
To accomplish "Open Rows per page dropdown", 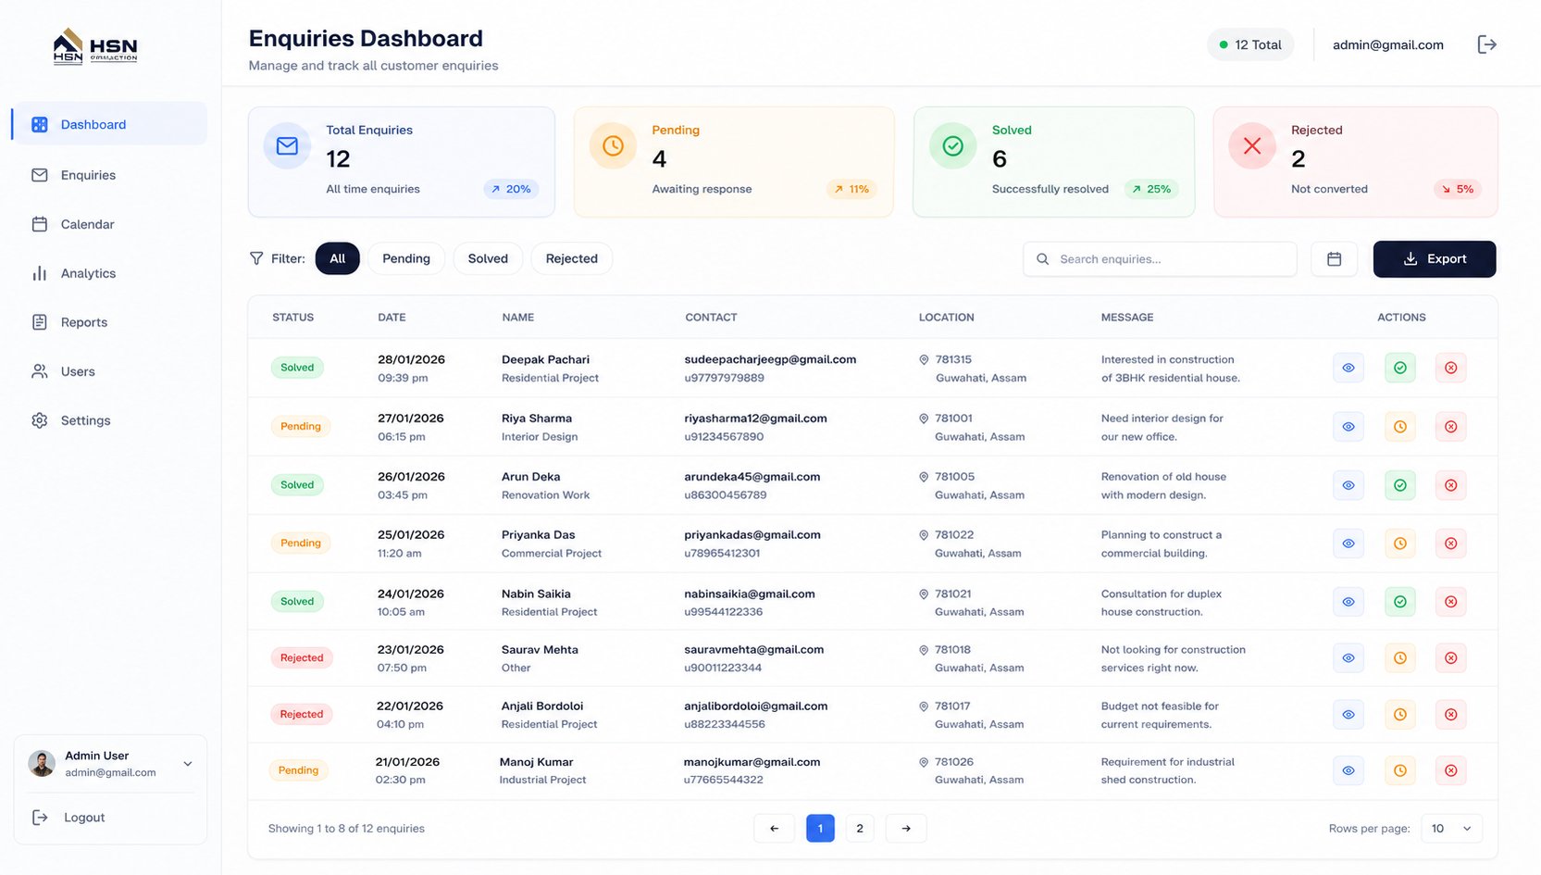I will (1451, 829).
